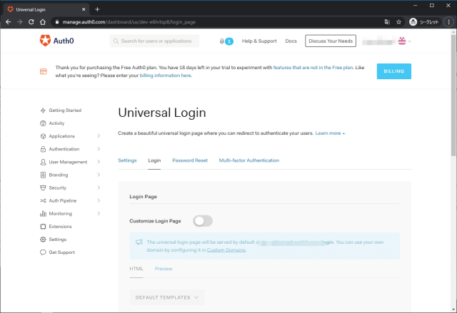Open the Help & Support link
This screenshot has height=313, width=457.
259,41
